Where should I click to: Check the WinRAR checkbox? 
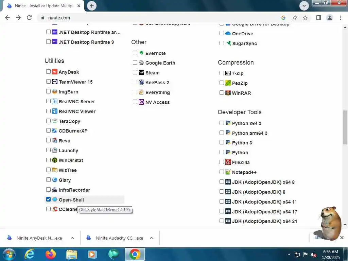coord(222,92)
